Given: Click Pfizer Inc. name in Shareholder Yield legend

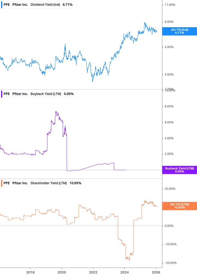Looking at the screenshot, I should [20, 183].
